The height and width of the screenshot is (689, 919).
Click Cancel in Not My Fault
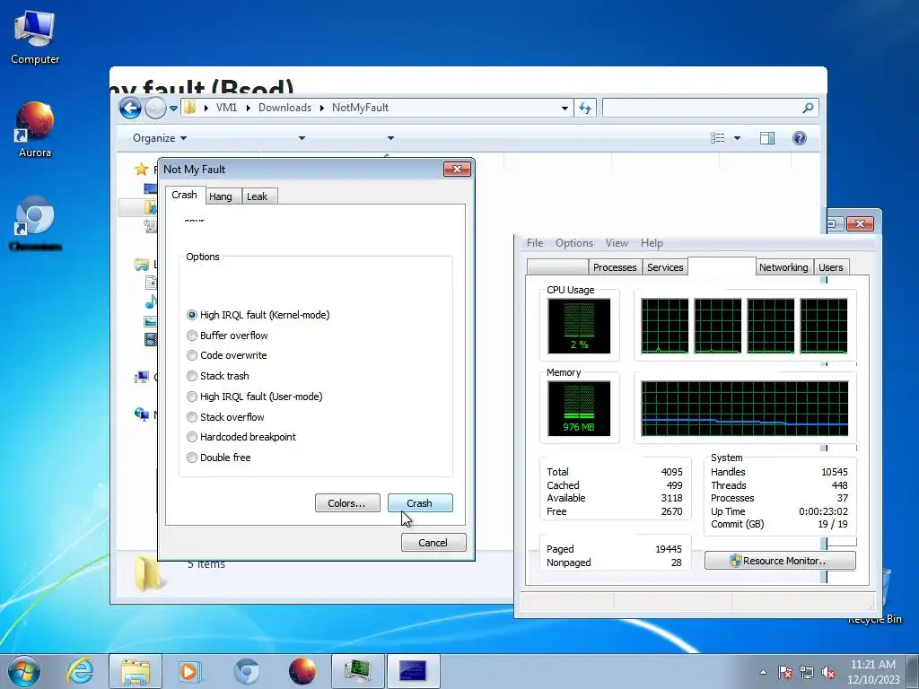(x=433, y=543)
